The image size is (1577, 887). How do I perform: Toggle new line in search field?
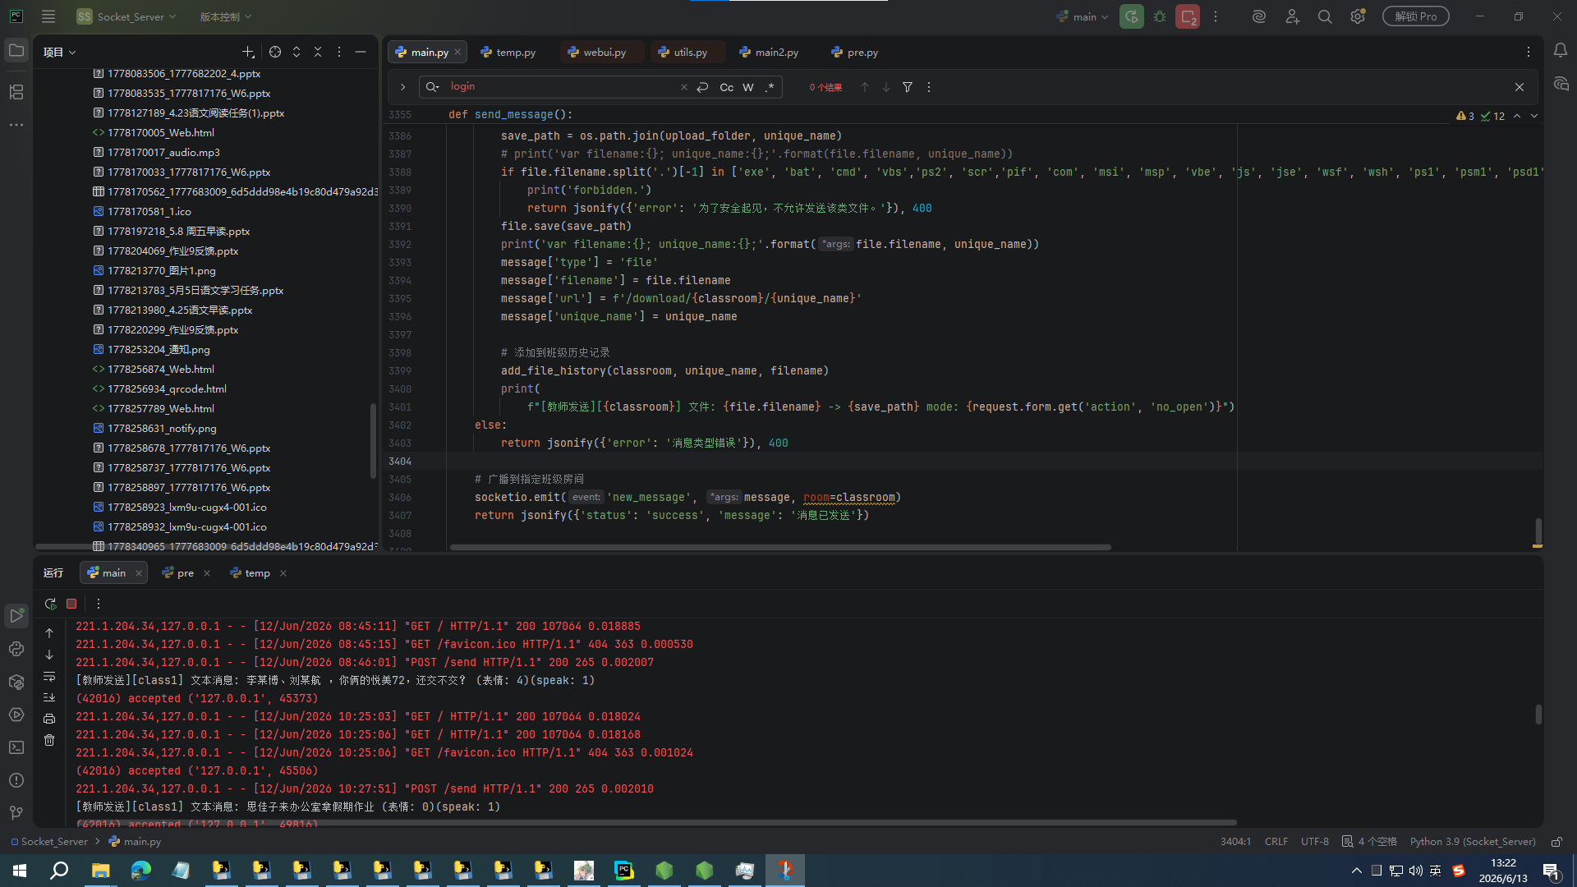coord(702,87)
